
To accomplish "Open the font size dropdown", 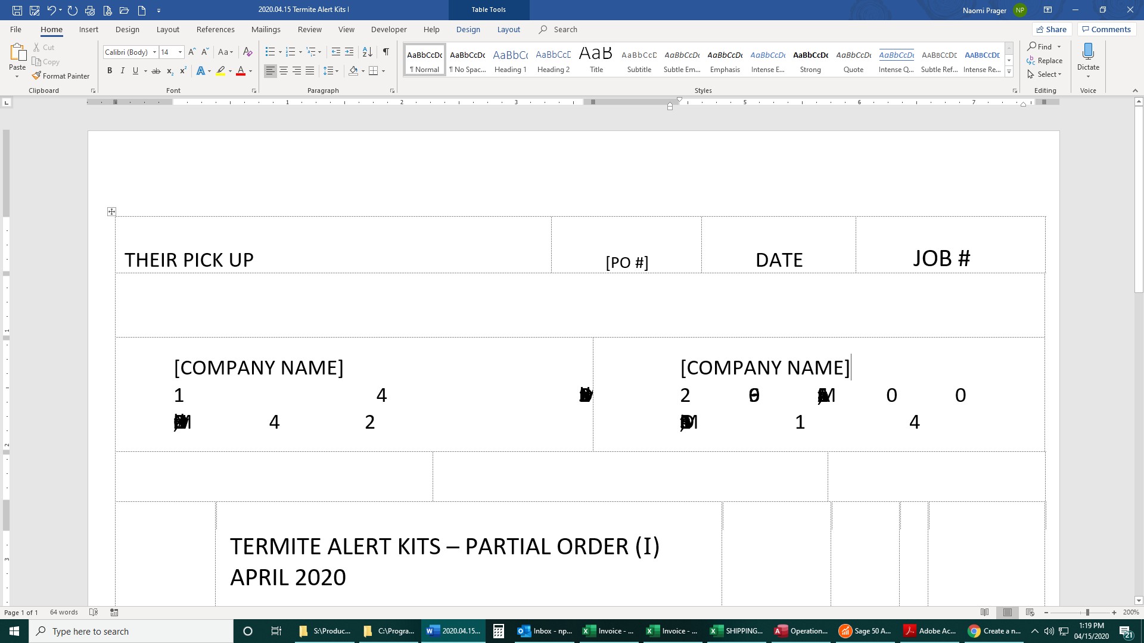I will point(180,52).
